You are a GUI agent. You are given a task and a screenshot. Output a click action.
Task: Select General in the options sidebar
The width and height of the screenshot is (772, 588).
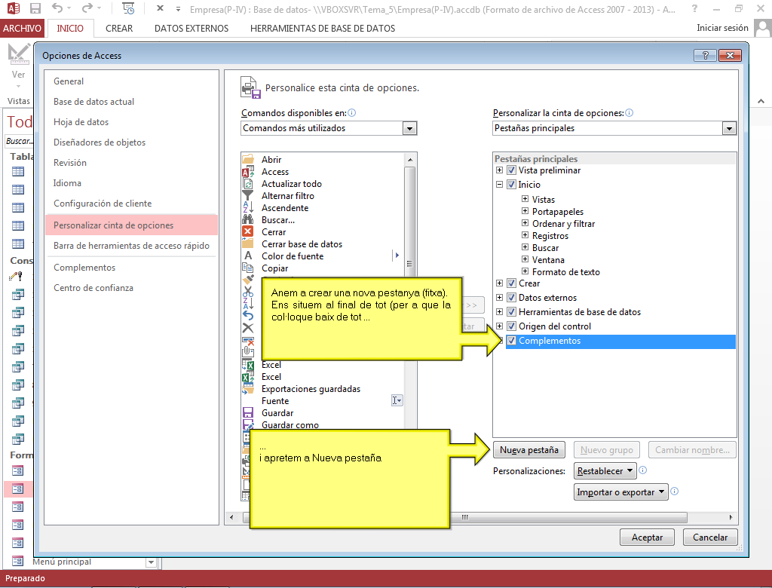click(x=131, y=81)
